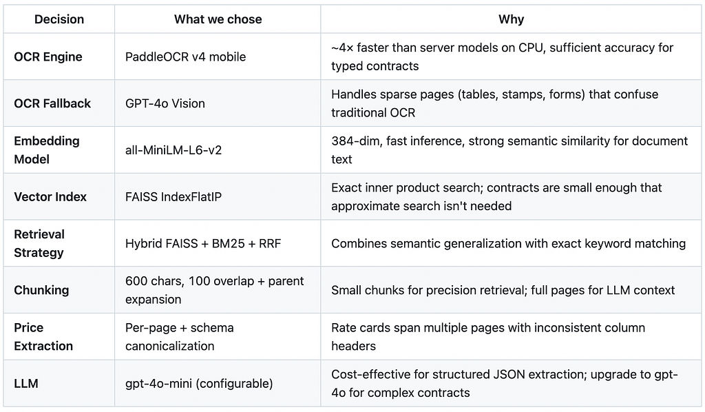The image size is (705, 412).
Task: Select the Vector Index row label
Action: click(x=50, y=196)
